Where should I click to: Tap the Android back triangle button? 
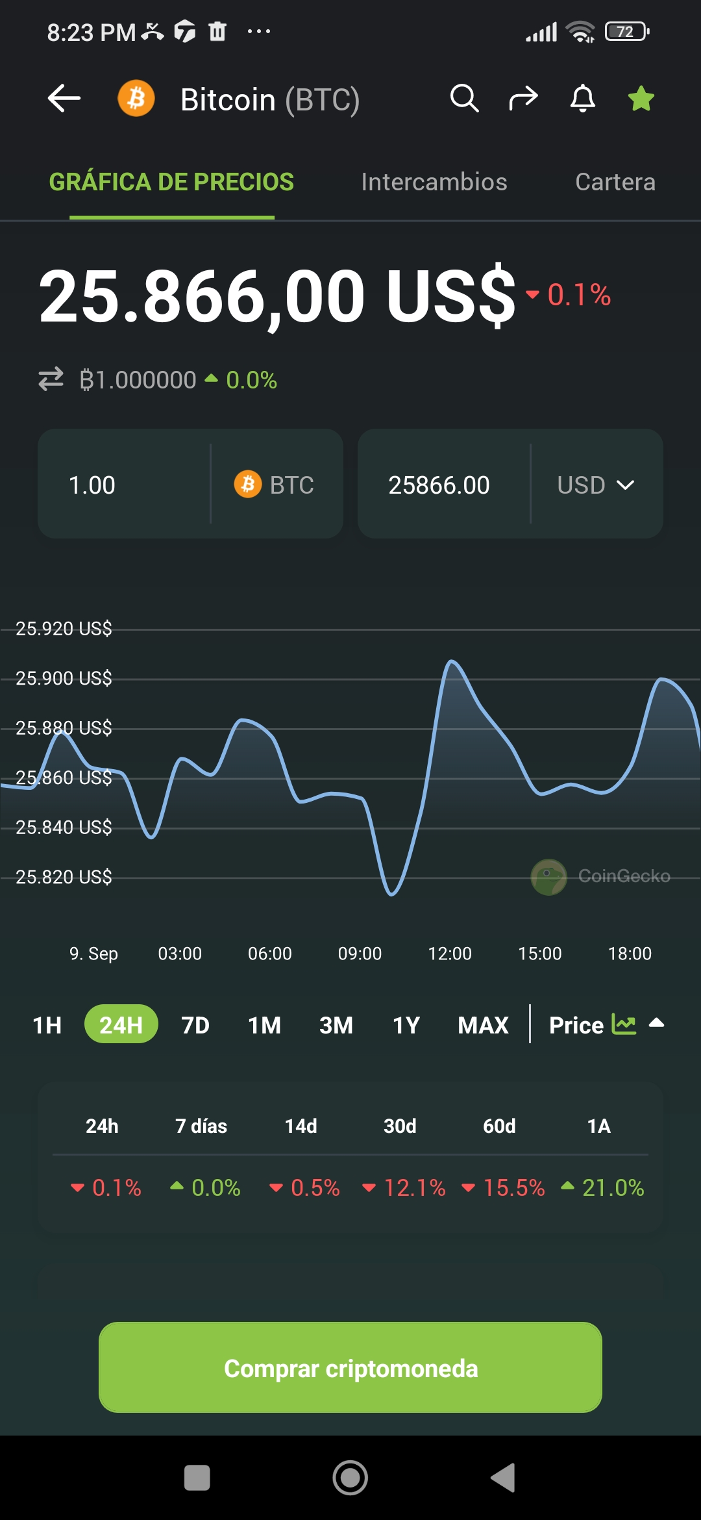(503, 1478)
